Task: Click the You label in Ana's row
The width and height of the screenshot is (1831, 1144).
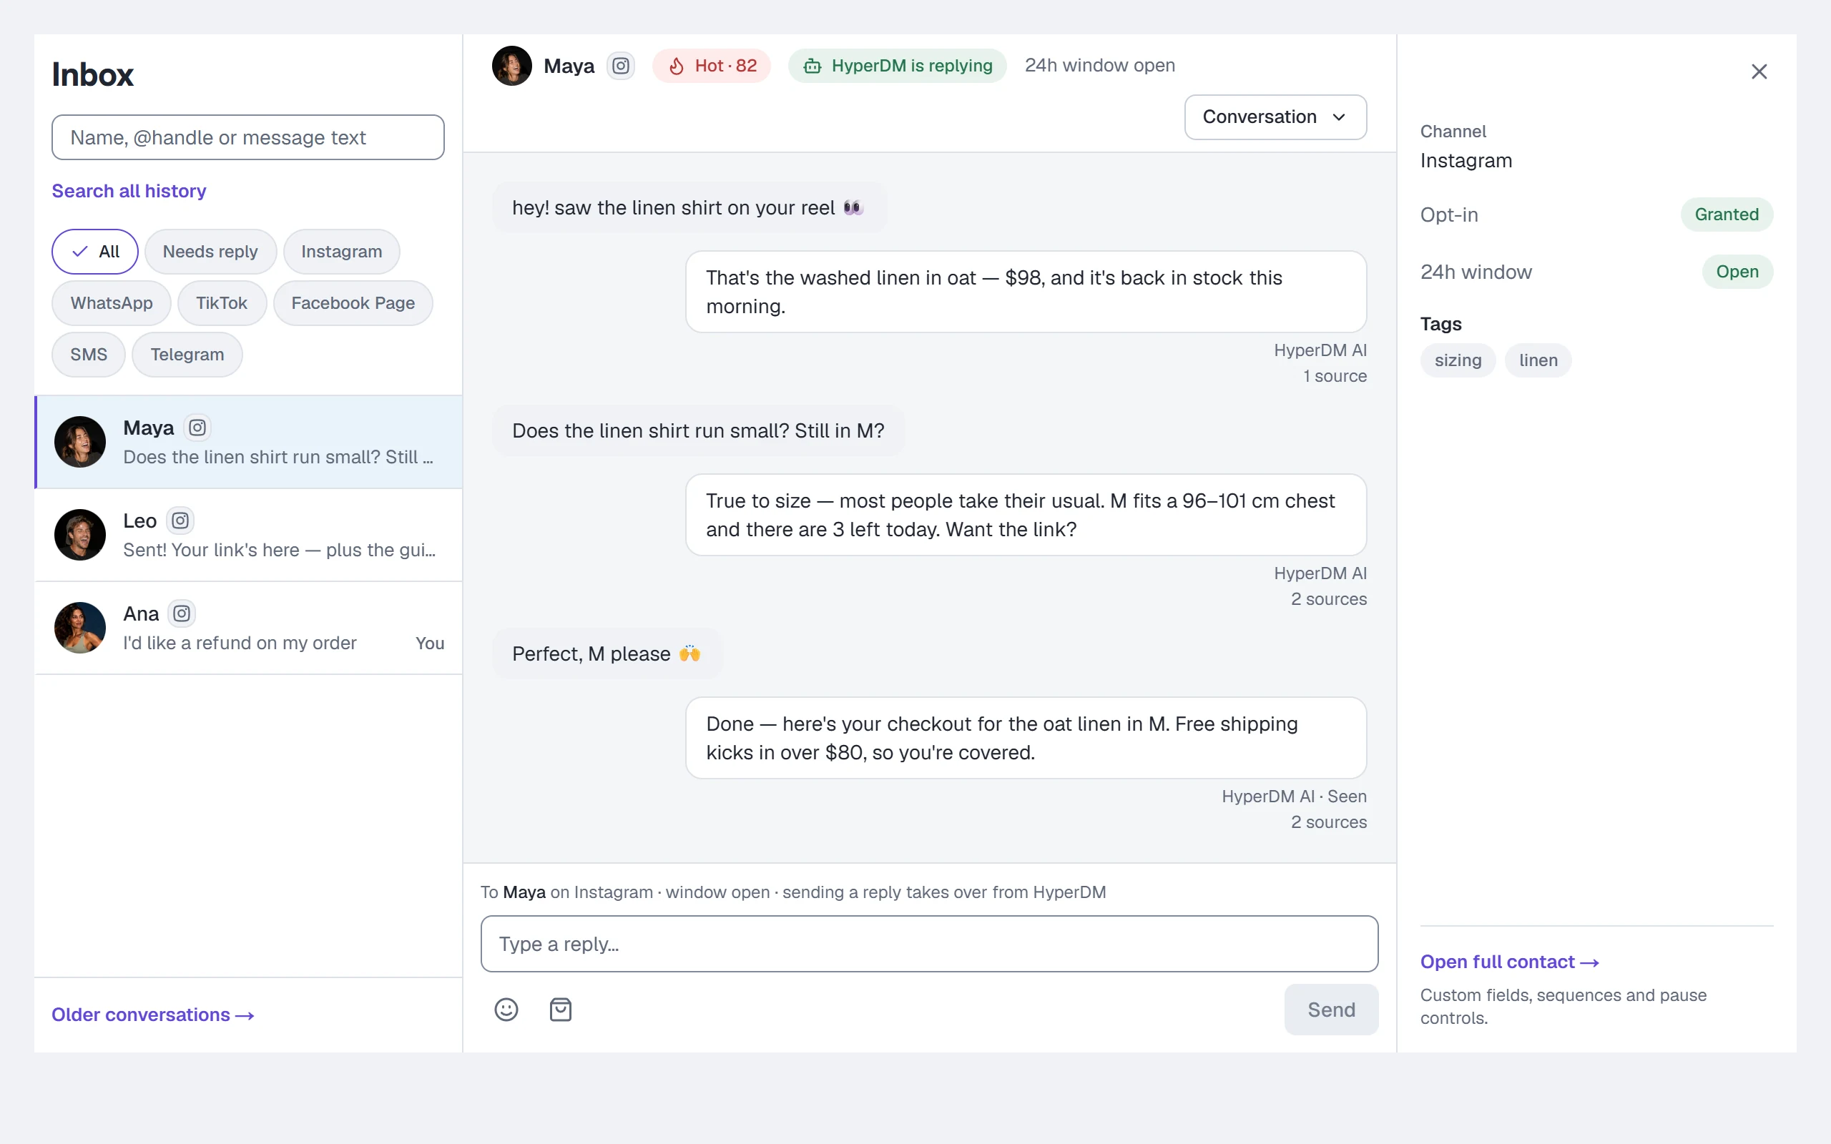Action: (x=430, y=643)
